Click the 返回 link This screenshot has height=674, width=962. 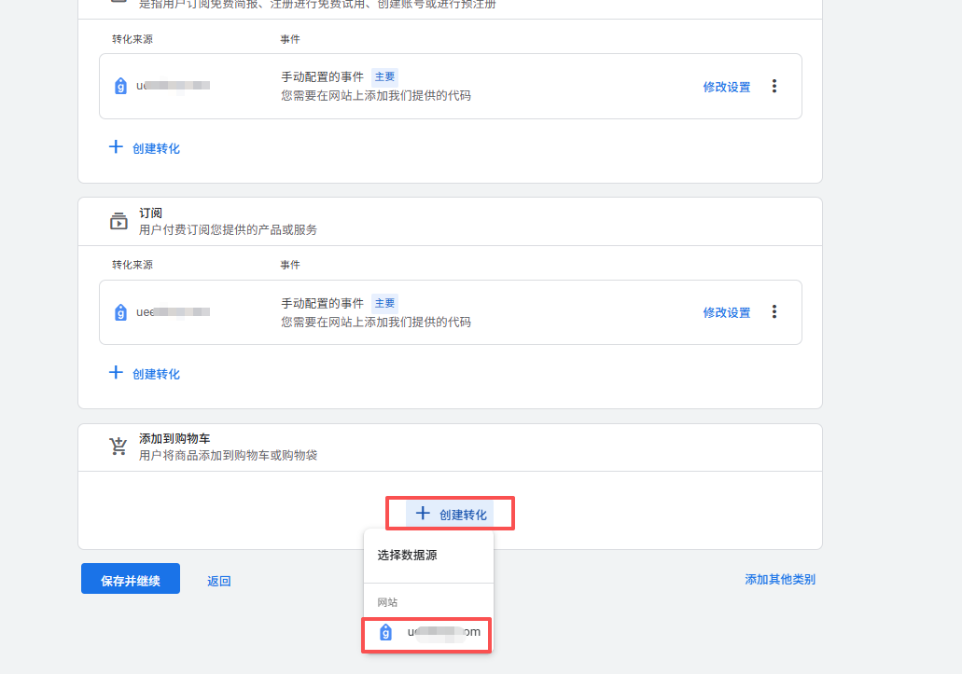click(x=218, y=581)
